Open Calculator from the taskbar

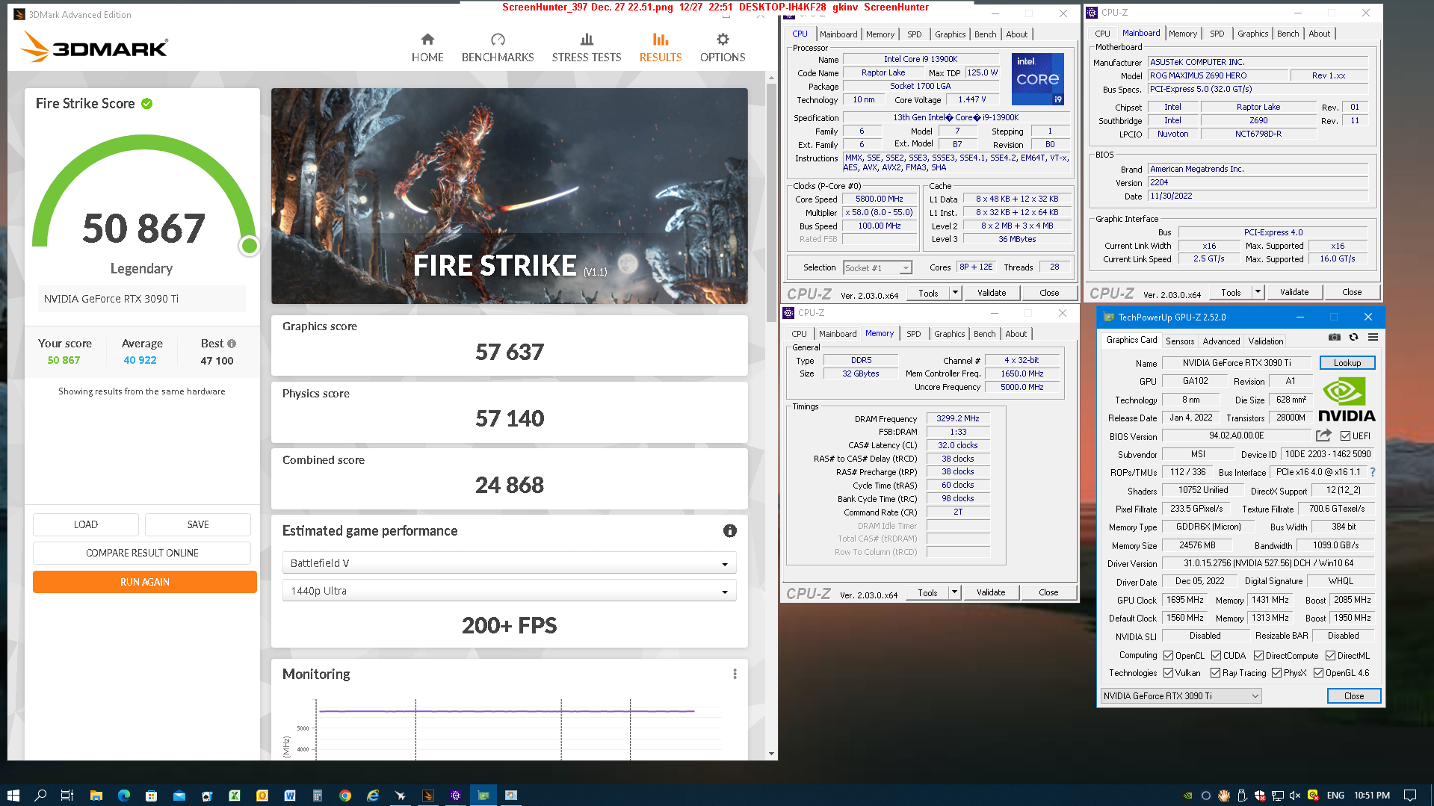click(318, 796)
